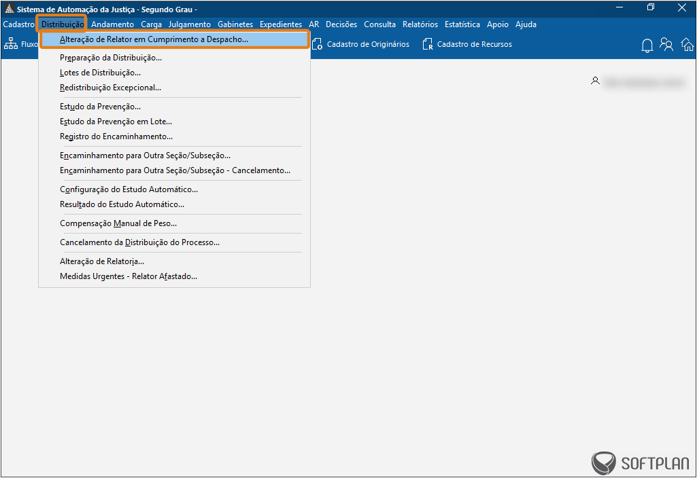Viewport: 697px width, 478px height.
Task: Click the user profile icon
Action: 595,81
